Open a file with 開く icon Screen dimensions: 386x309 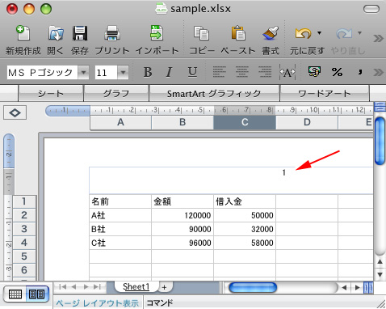click(56, 33)
